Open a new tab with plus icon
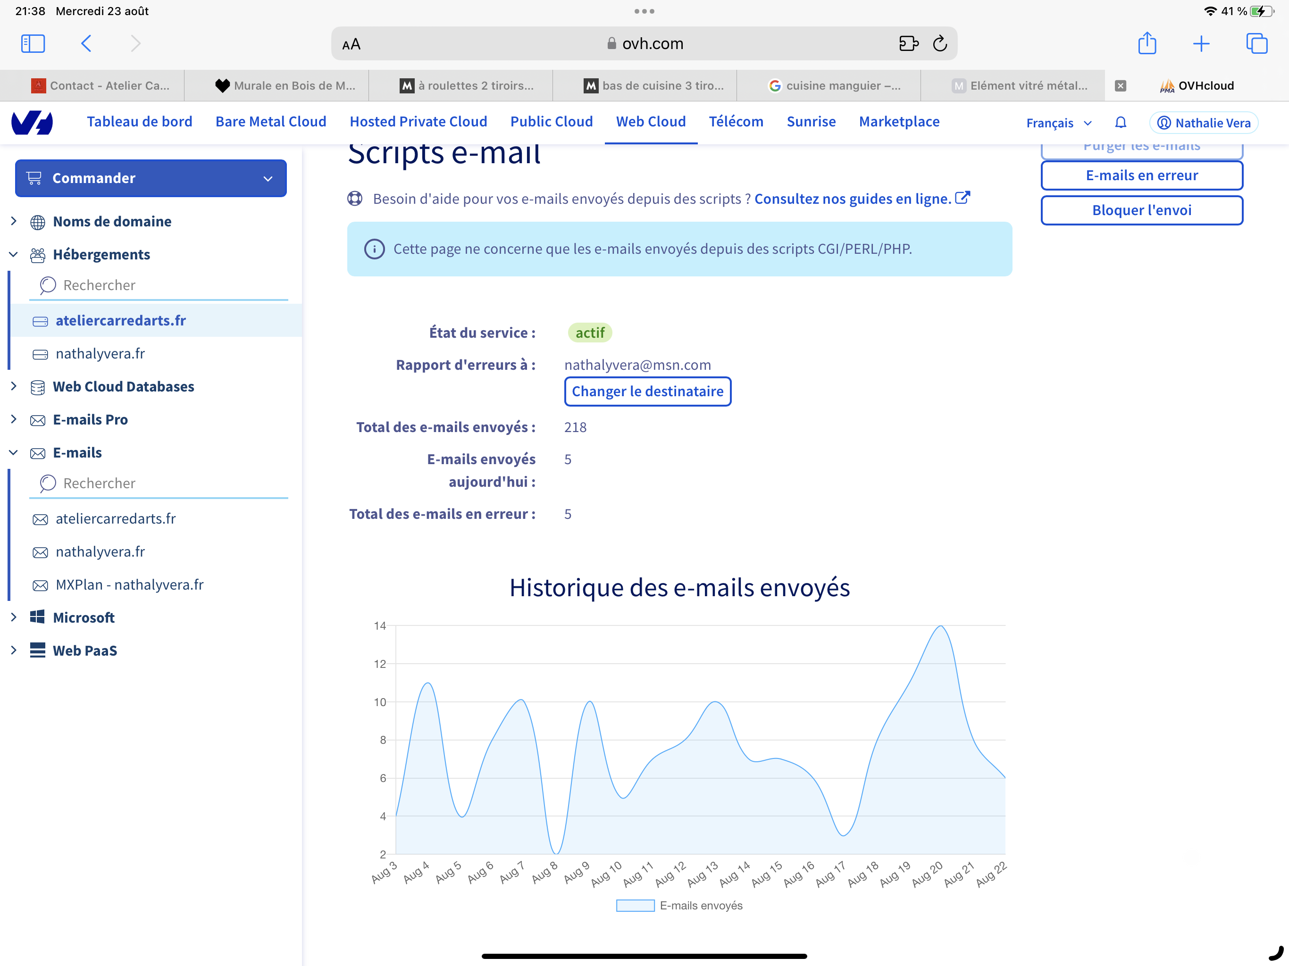1289x966 pixels. 1201,44
